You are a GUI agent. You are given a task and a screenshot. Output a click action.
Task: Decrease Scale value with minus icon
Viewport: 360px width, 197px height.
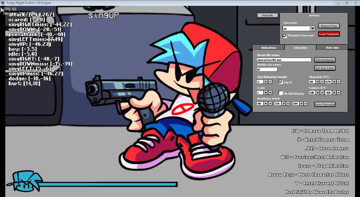pos(270,92)
